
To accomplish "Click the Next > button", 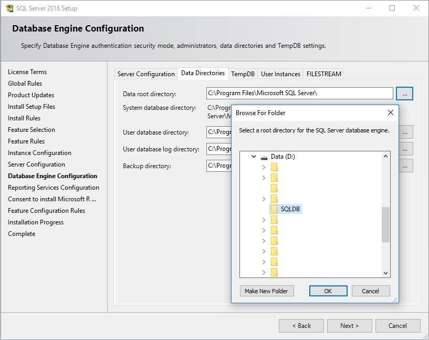I will click(x=349, y=326).
